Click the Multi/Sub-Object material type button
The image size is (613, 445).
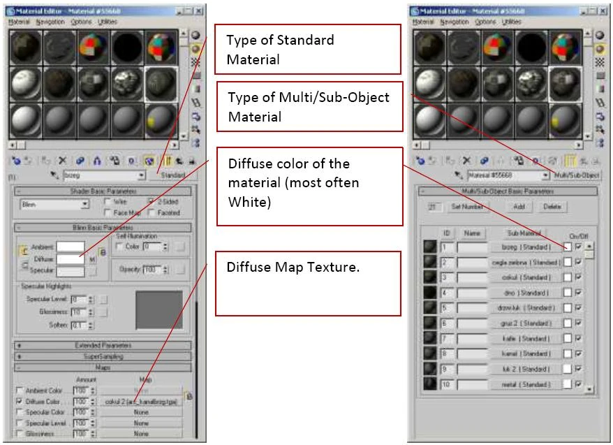(577, 175)
